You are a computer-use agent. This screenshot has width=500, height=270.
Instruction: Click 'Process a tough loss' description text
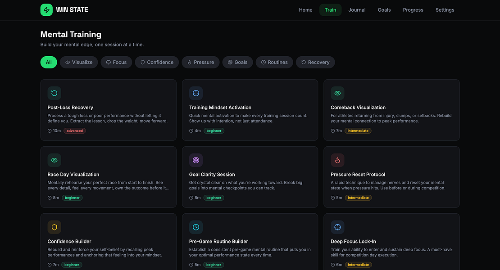click(x=108, y=118)
